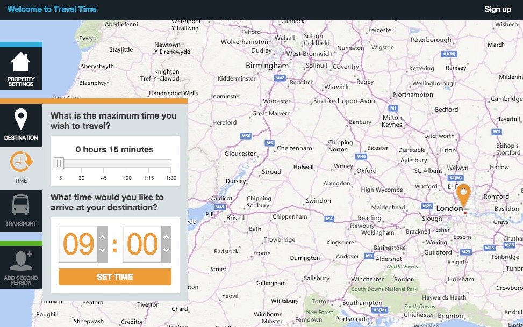The width and height of the screenshot is (523, 327).
Task: Click the 30 slider tick label
Action: (x=81, y=178)
